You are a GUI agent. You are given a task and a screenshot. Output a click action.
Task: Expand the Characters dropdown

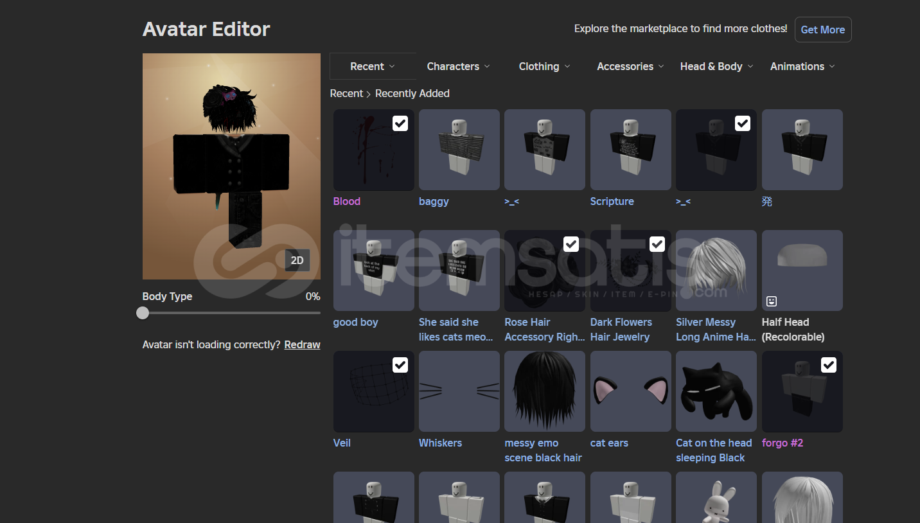(x=459, y=66)
